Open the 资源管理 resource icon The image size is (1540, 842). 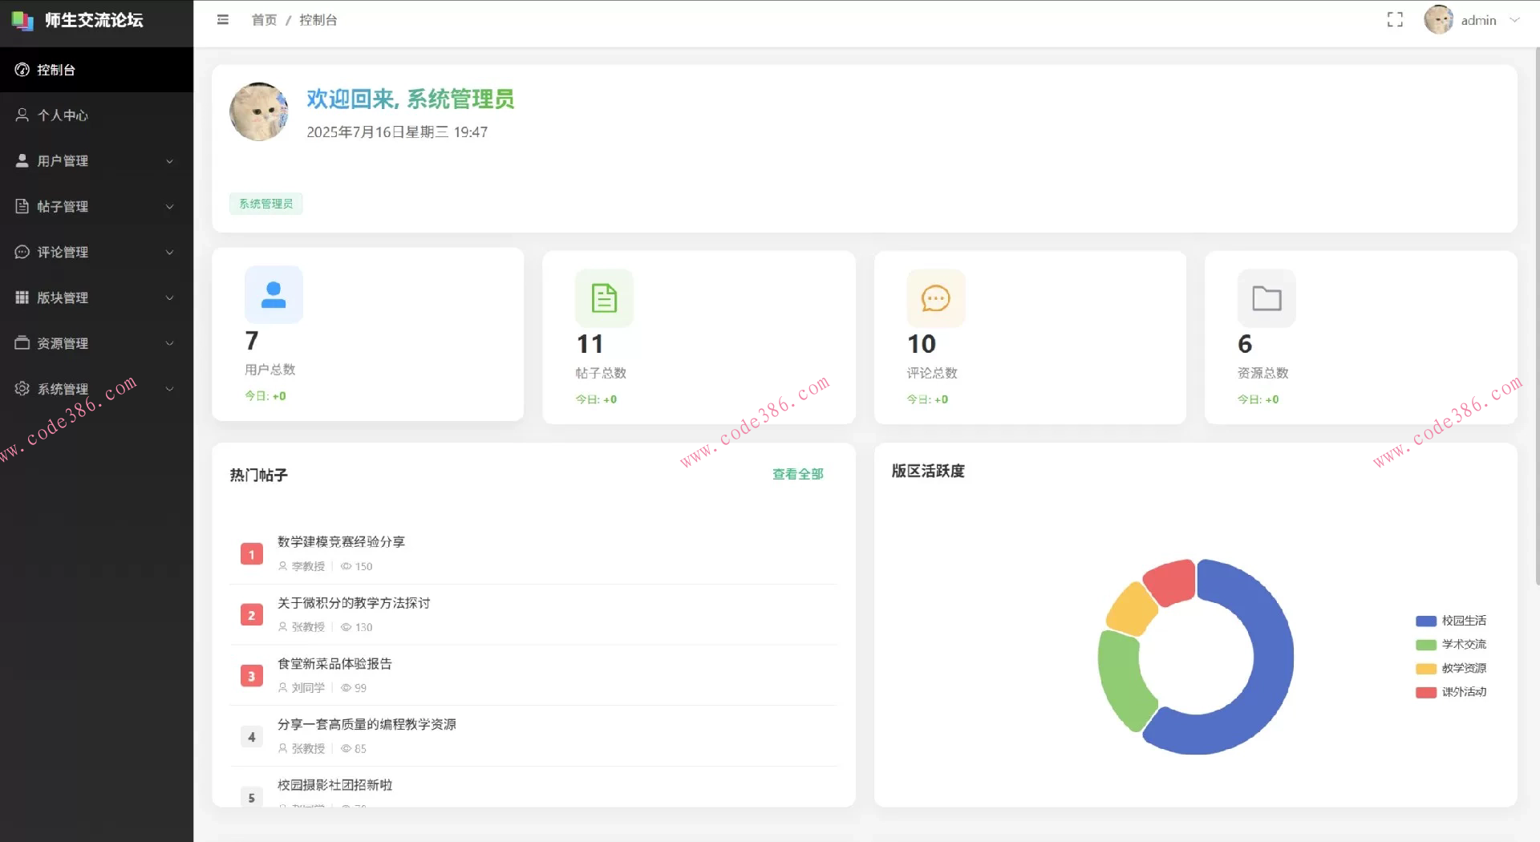(x=21, y=343)
